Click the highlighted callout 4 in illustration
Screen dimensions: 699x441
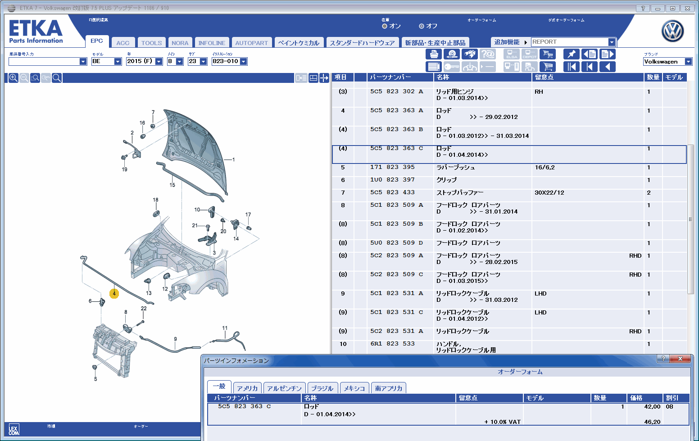point(114,294)
